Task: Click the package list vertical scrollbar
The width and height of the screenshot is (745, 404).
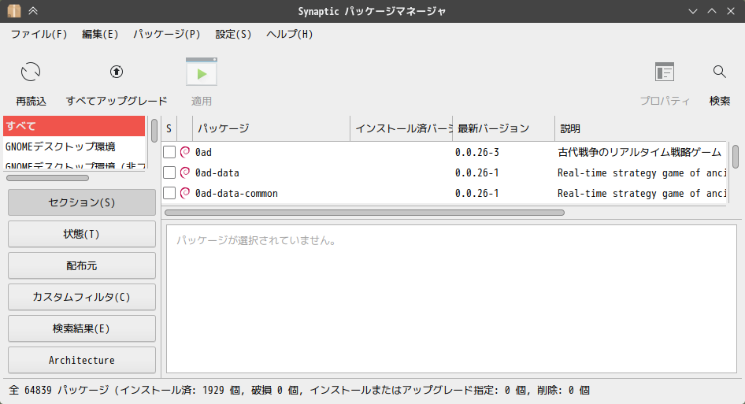Action: (x=736, y=157)
